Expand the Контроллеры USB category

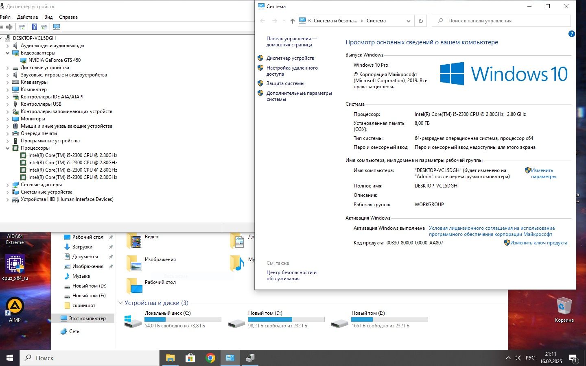pos(7,104)
